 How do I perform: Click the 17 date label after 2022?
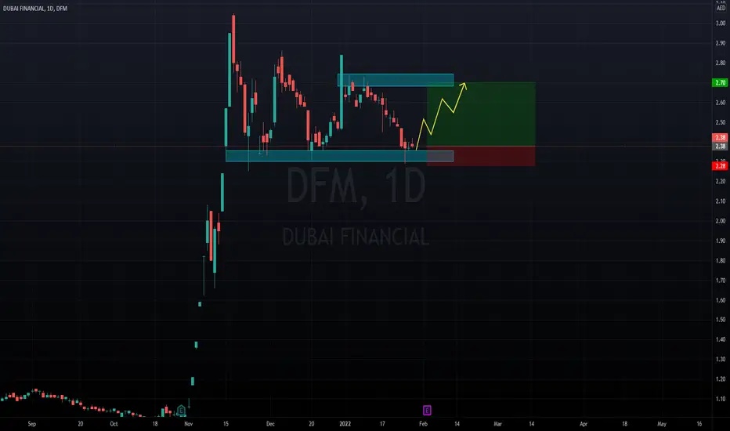click(x=382, y=424)
